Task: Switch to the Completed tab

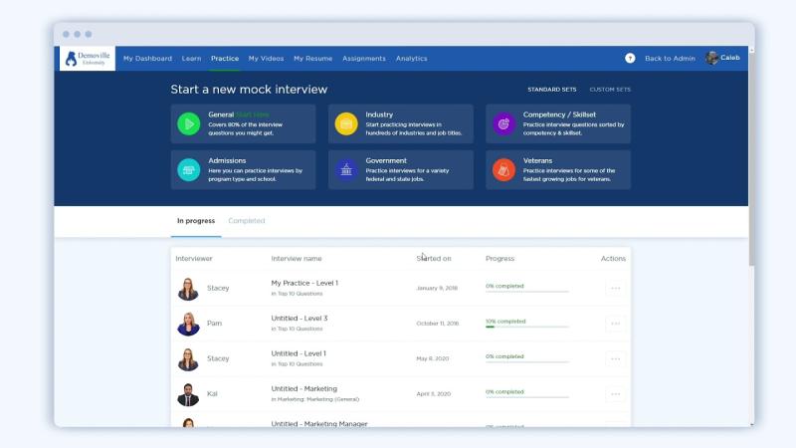Action: tap(247, 221)
